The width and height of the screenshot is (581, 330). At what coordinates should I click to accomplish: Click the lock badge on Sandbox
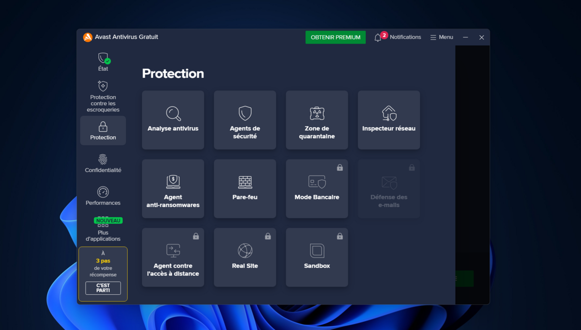[340, 236]
